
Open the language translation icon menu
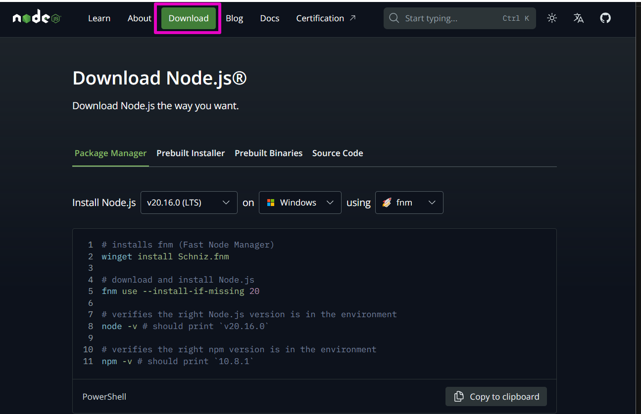pos(579,18)
